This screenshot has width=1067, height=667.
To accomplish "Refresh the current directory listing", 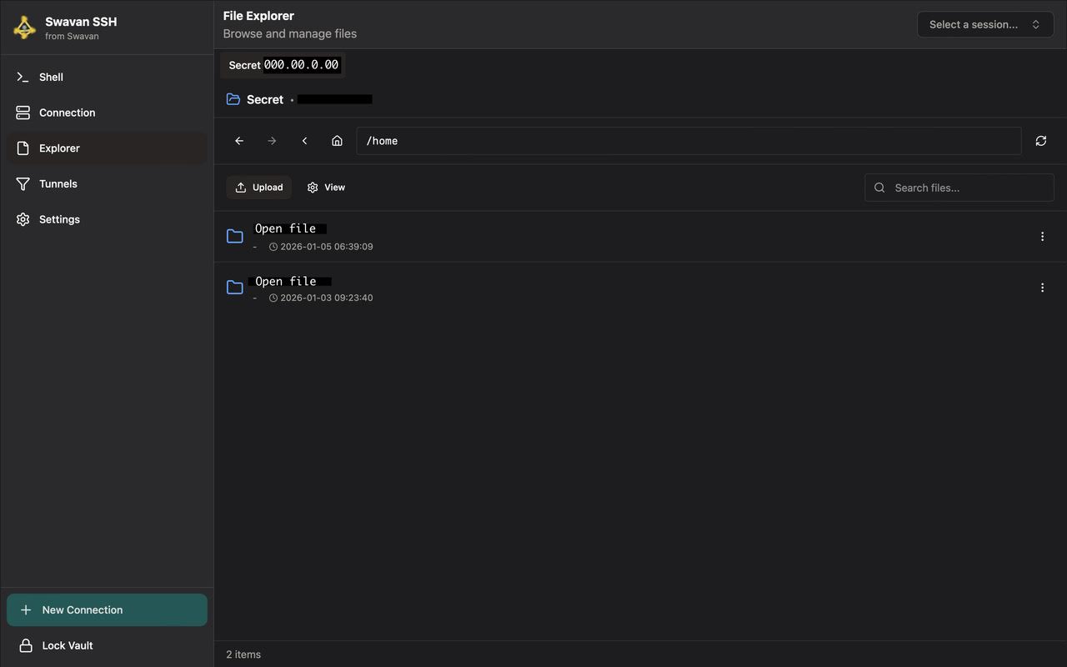I will (x=1040, y=140).
